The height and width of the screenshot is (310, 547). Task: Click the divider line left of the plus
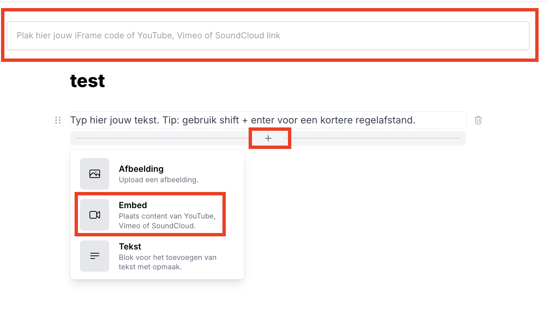coord(161,138)
